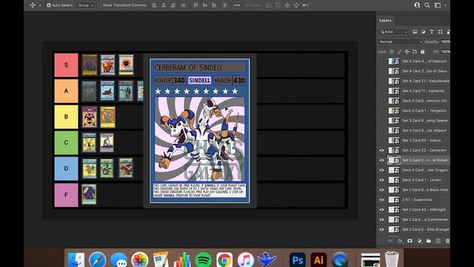
Task: Click the align right edges icon
Action: [x=173, y=5]
